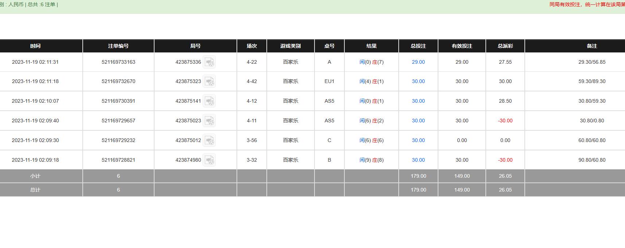Click round number 423875336

pyautogui.click(x=188, y=62)
